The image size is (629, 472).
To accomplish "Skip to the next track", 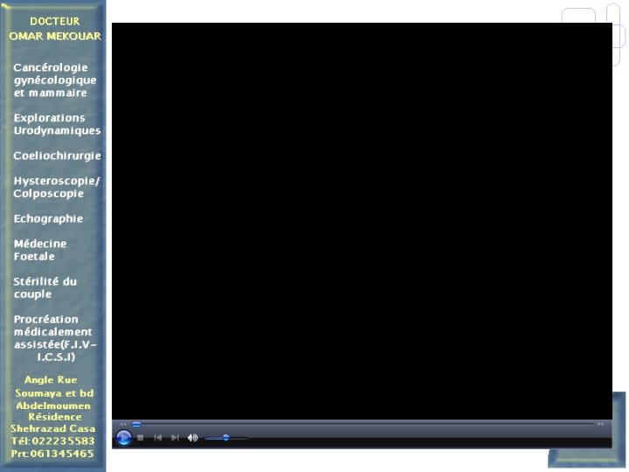I will click(x=175, y=438).
